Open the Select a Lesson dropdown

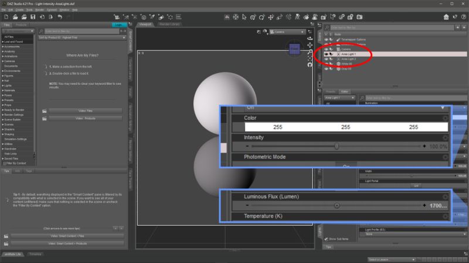pos(392,259)
